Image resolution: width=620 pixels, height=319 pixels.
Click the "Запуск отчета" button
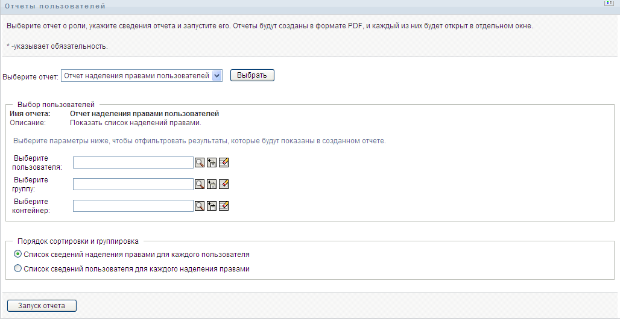(42, 306)
